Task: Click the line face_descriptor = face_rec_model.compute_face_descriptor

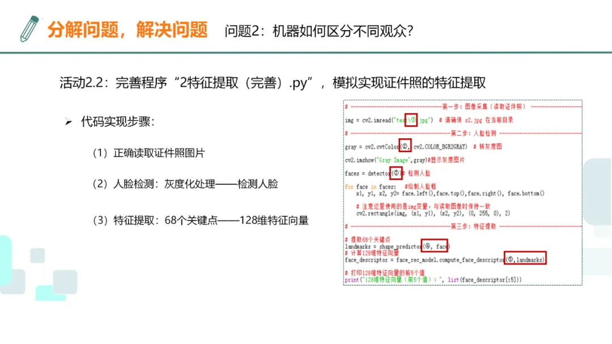Action: [x=445, y=260]
